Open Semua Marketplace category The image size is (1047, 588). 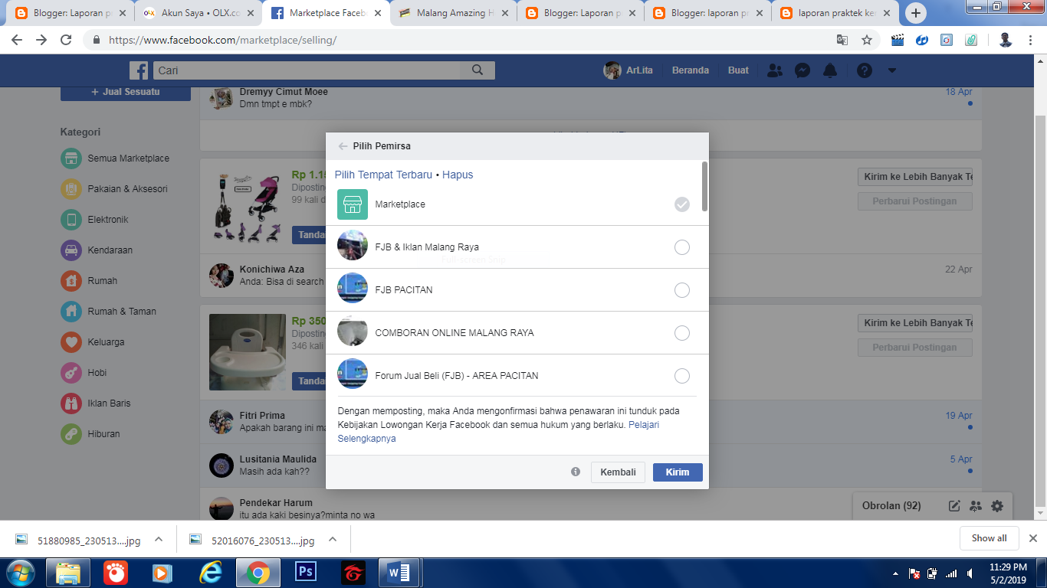tap(115, 158)
